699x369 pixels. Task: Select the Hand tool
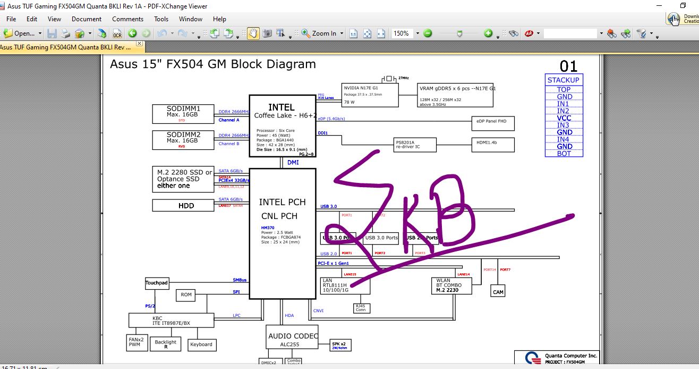(x=253, y=33)
